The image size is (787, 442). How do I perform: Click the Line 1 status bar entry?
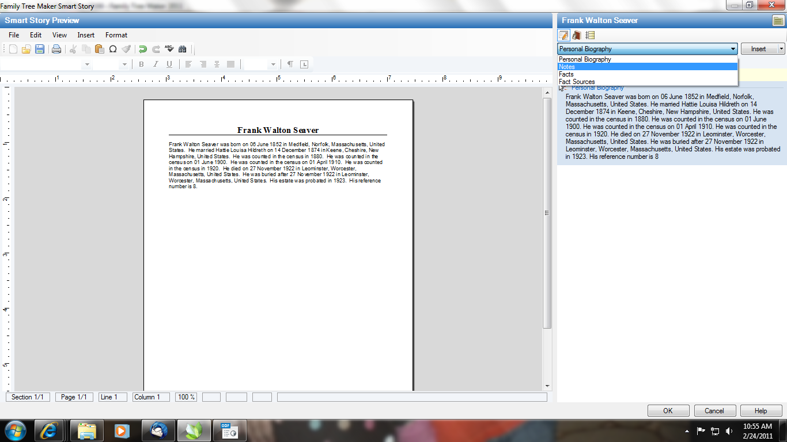[x=113, y=397]
